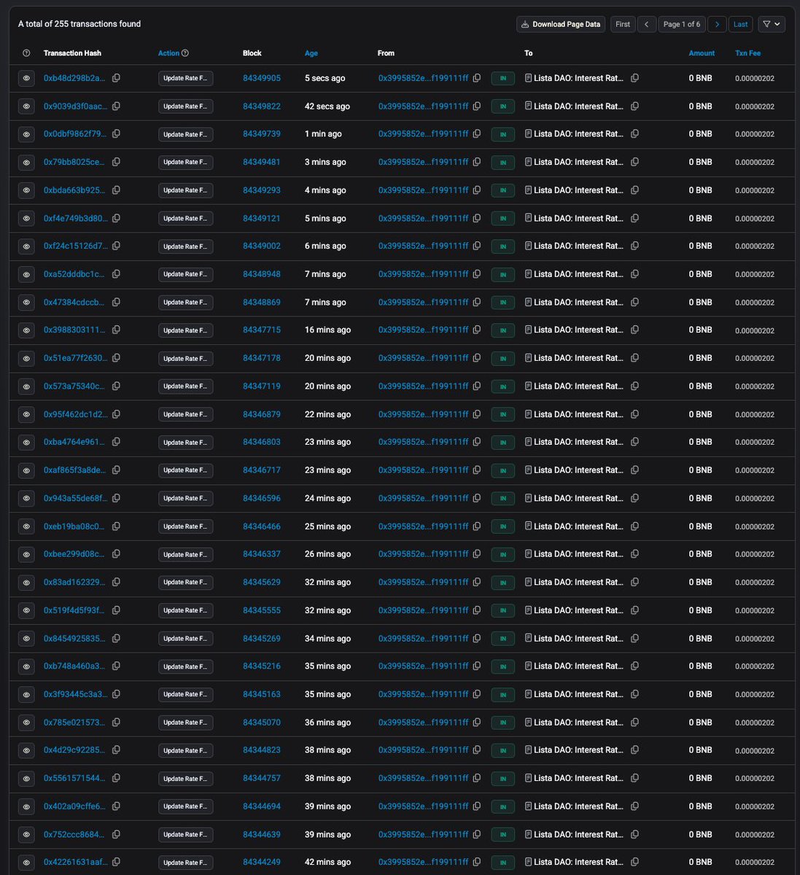
Task: Preview transaction 0xb48d298b2a with eye icon
Action: (x=26, y=78)
